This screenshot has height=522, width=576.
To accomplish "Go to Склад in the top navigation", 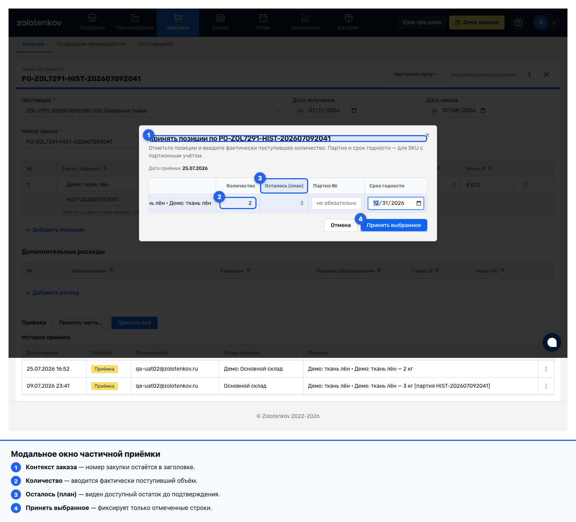I will pyautogui.click(x=220, y=22).
